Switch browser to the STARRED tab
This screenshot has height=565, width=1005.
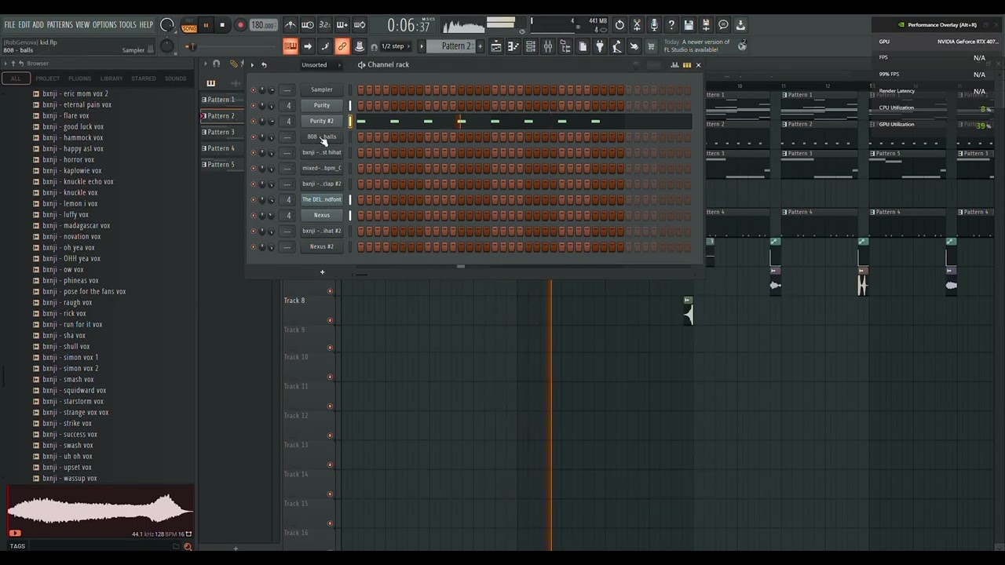click(143, 78)
